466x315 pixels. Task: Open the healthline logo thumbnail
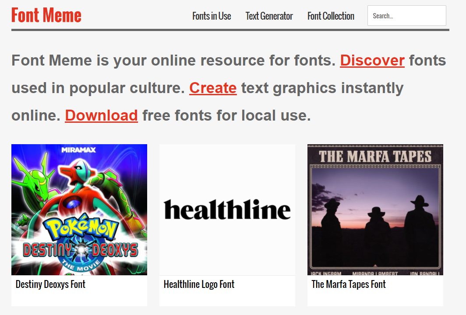coord(227,210)
